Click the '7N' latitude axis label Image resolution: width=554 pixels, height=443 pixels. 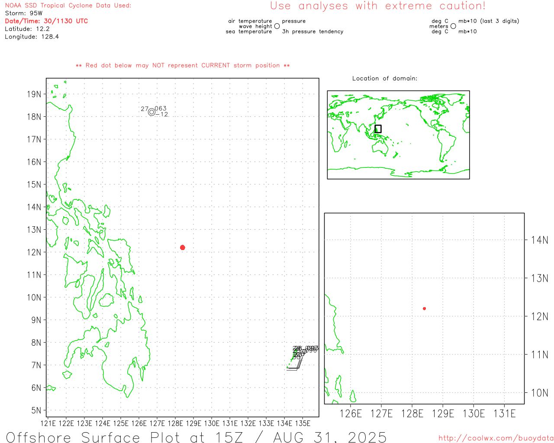tap(36, 365)
